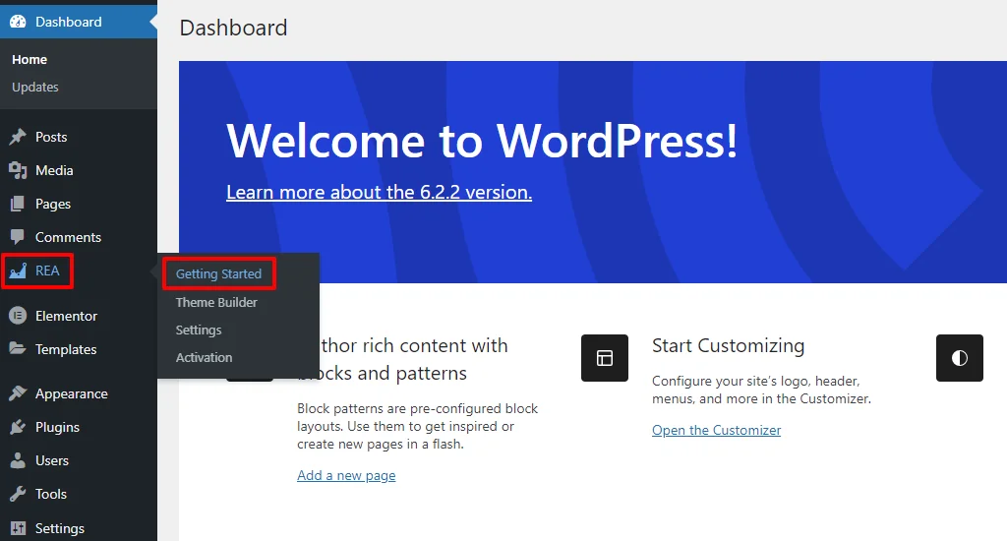Open the Elementor menu label

66,316
